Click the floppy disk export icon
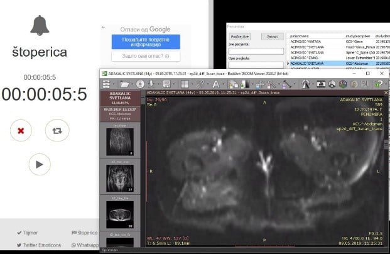Image resolution: width=390 pixels, height=254 pixels. click(x=166, y=84)
